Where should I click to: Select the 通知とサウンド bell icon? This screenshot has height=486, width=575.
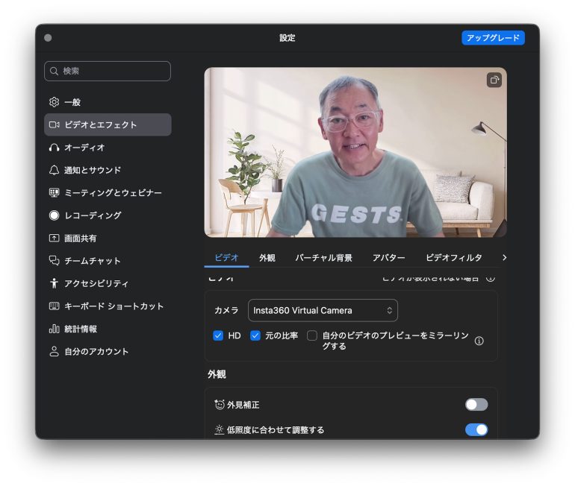[x=54, y=170]
